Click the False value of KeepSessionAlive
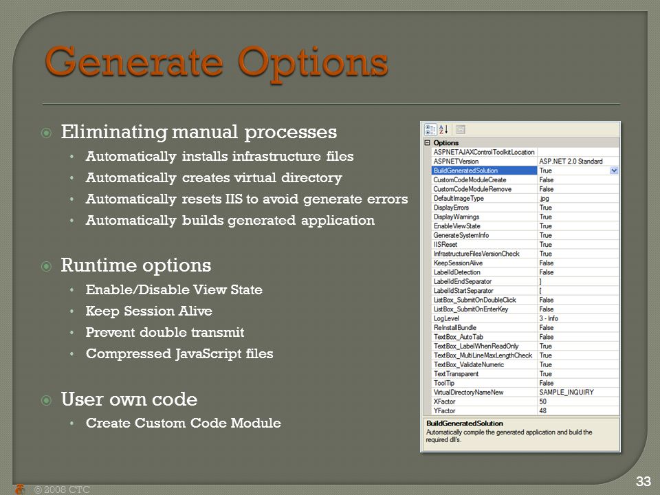 (x=547, y=263)
